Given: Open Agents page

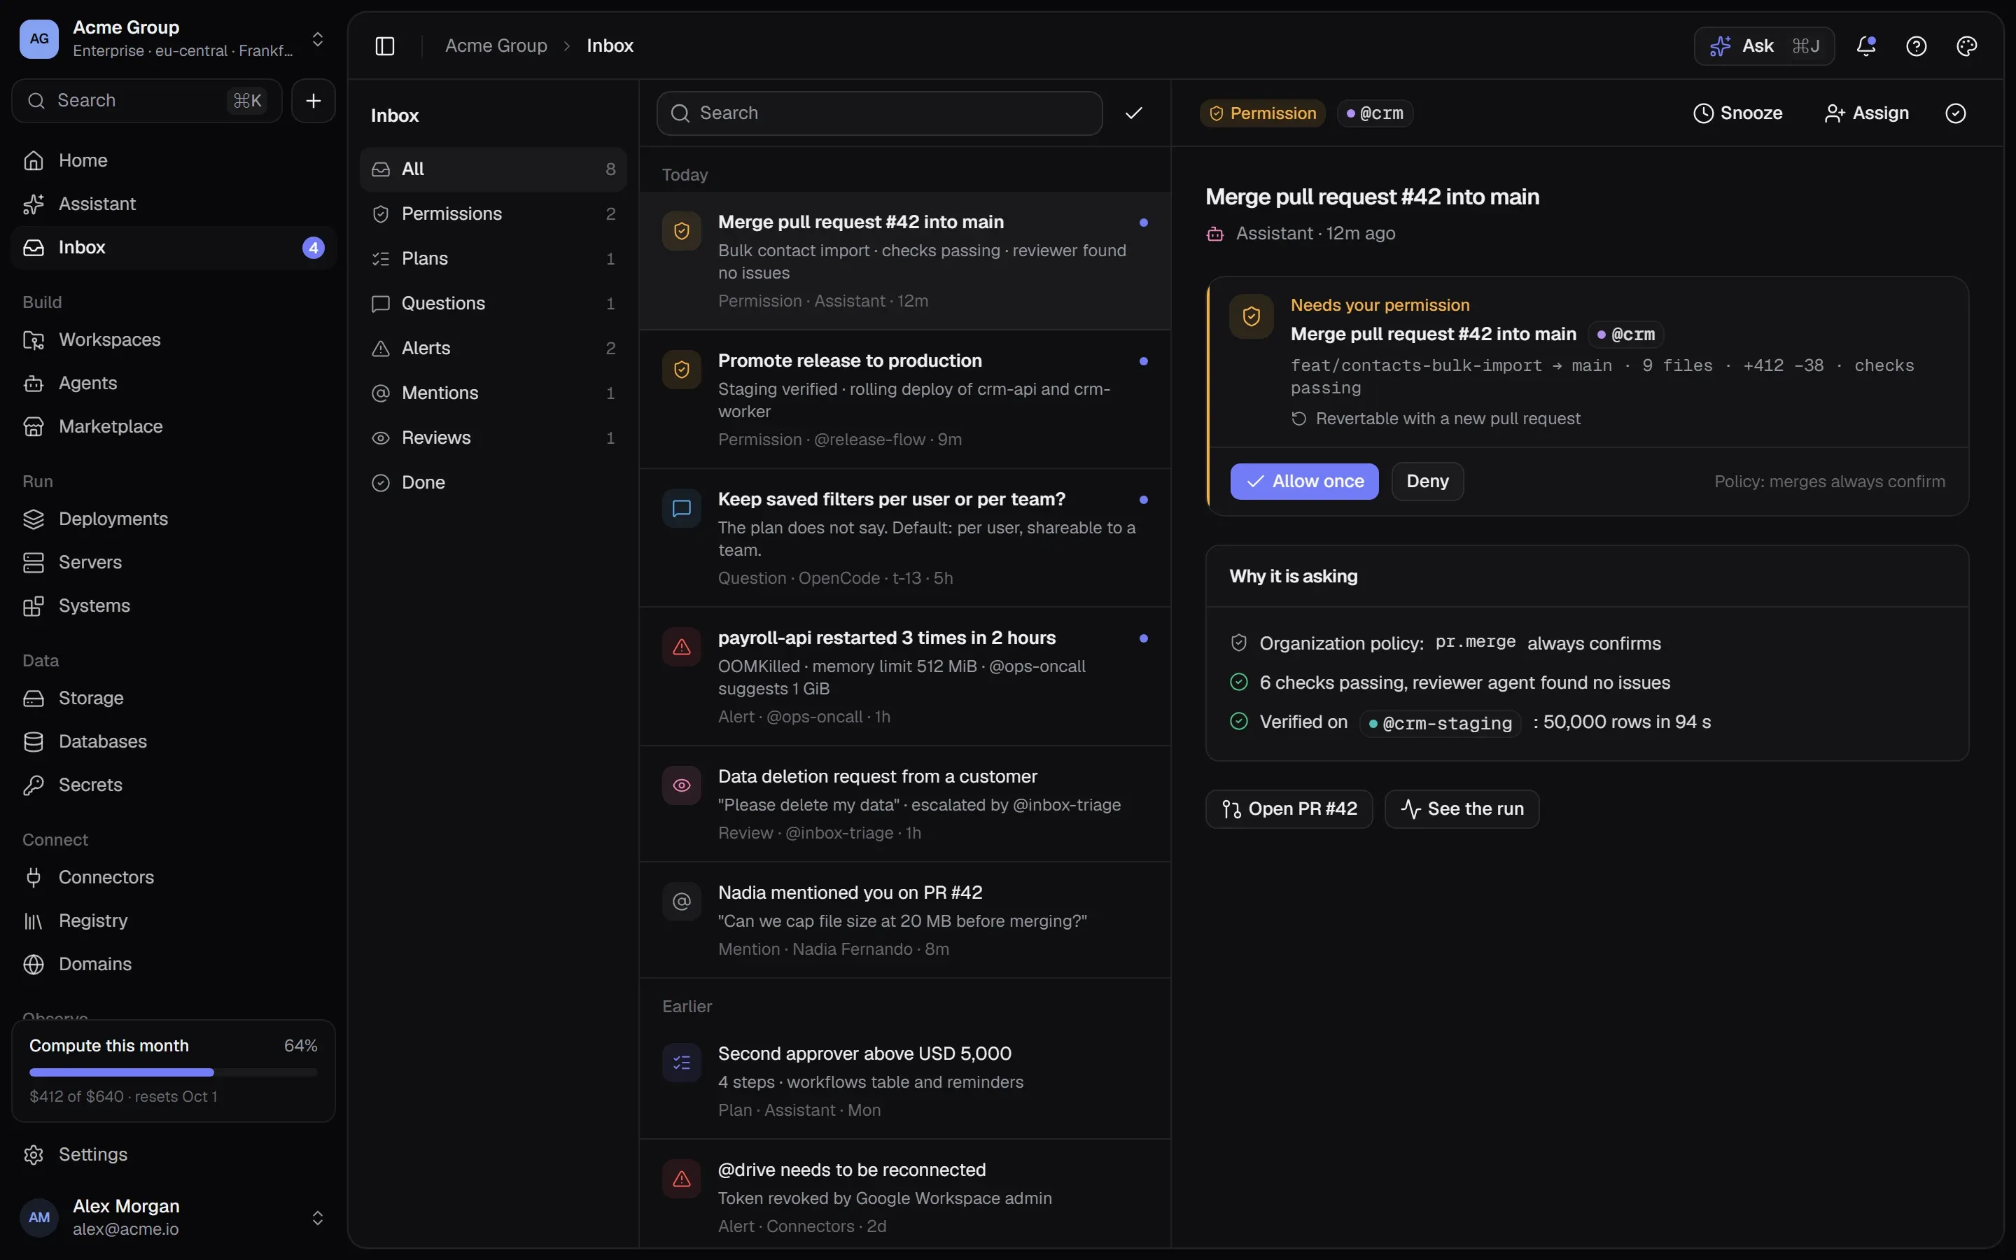Looking at the screenshot, I should point(174,382).
